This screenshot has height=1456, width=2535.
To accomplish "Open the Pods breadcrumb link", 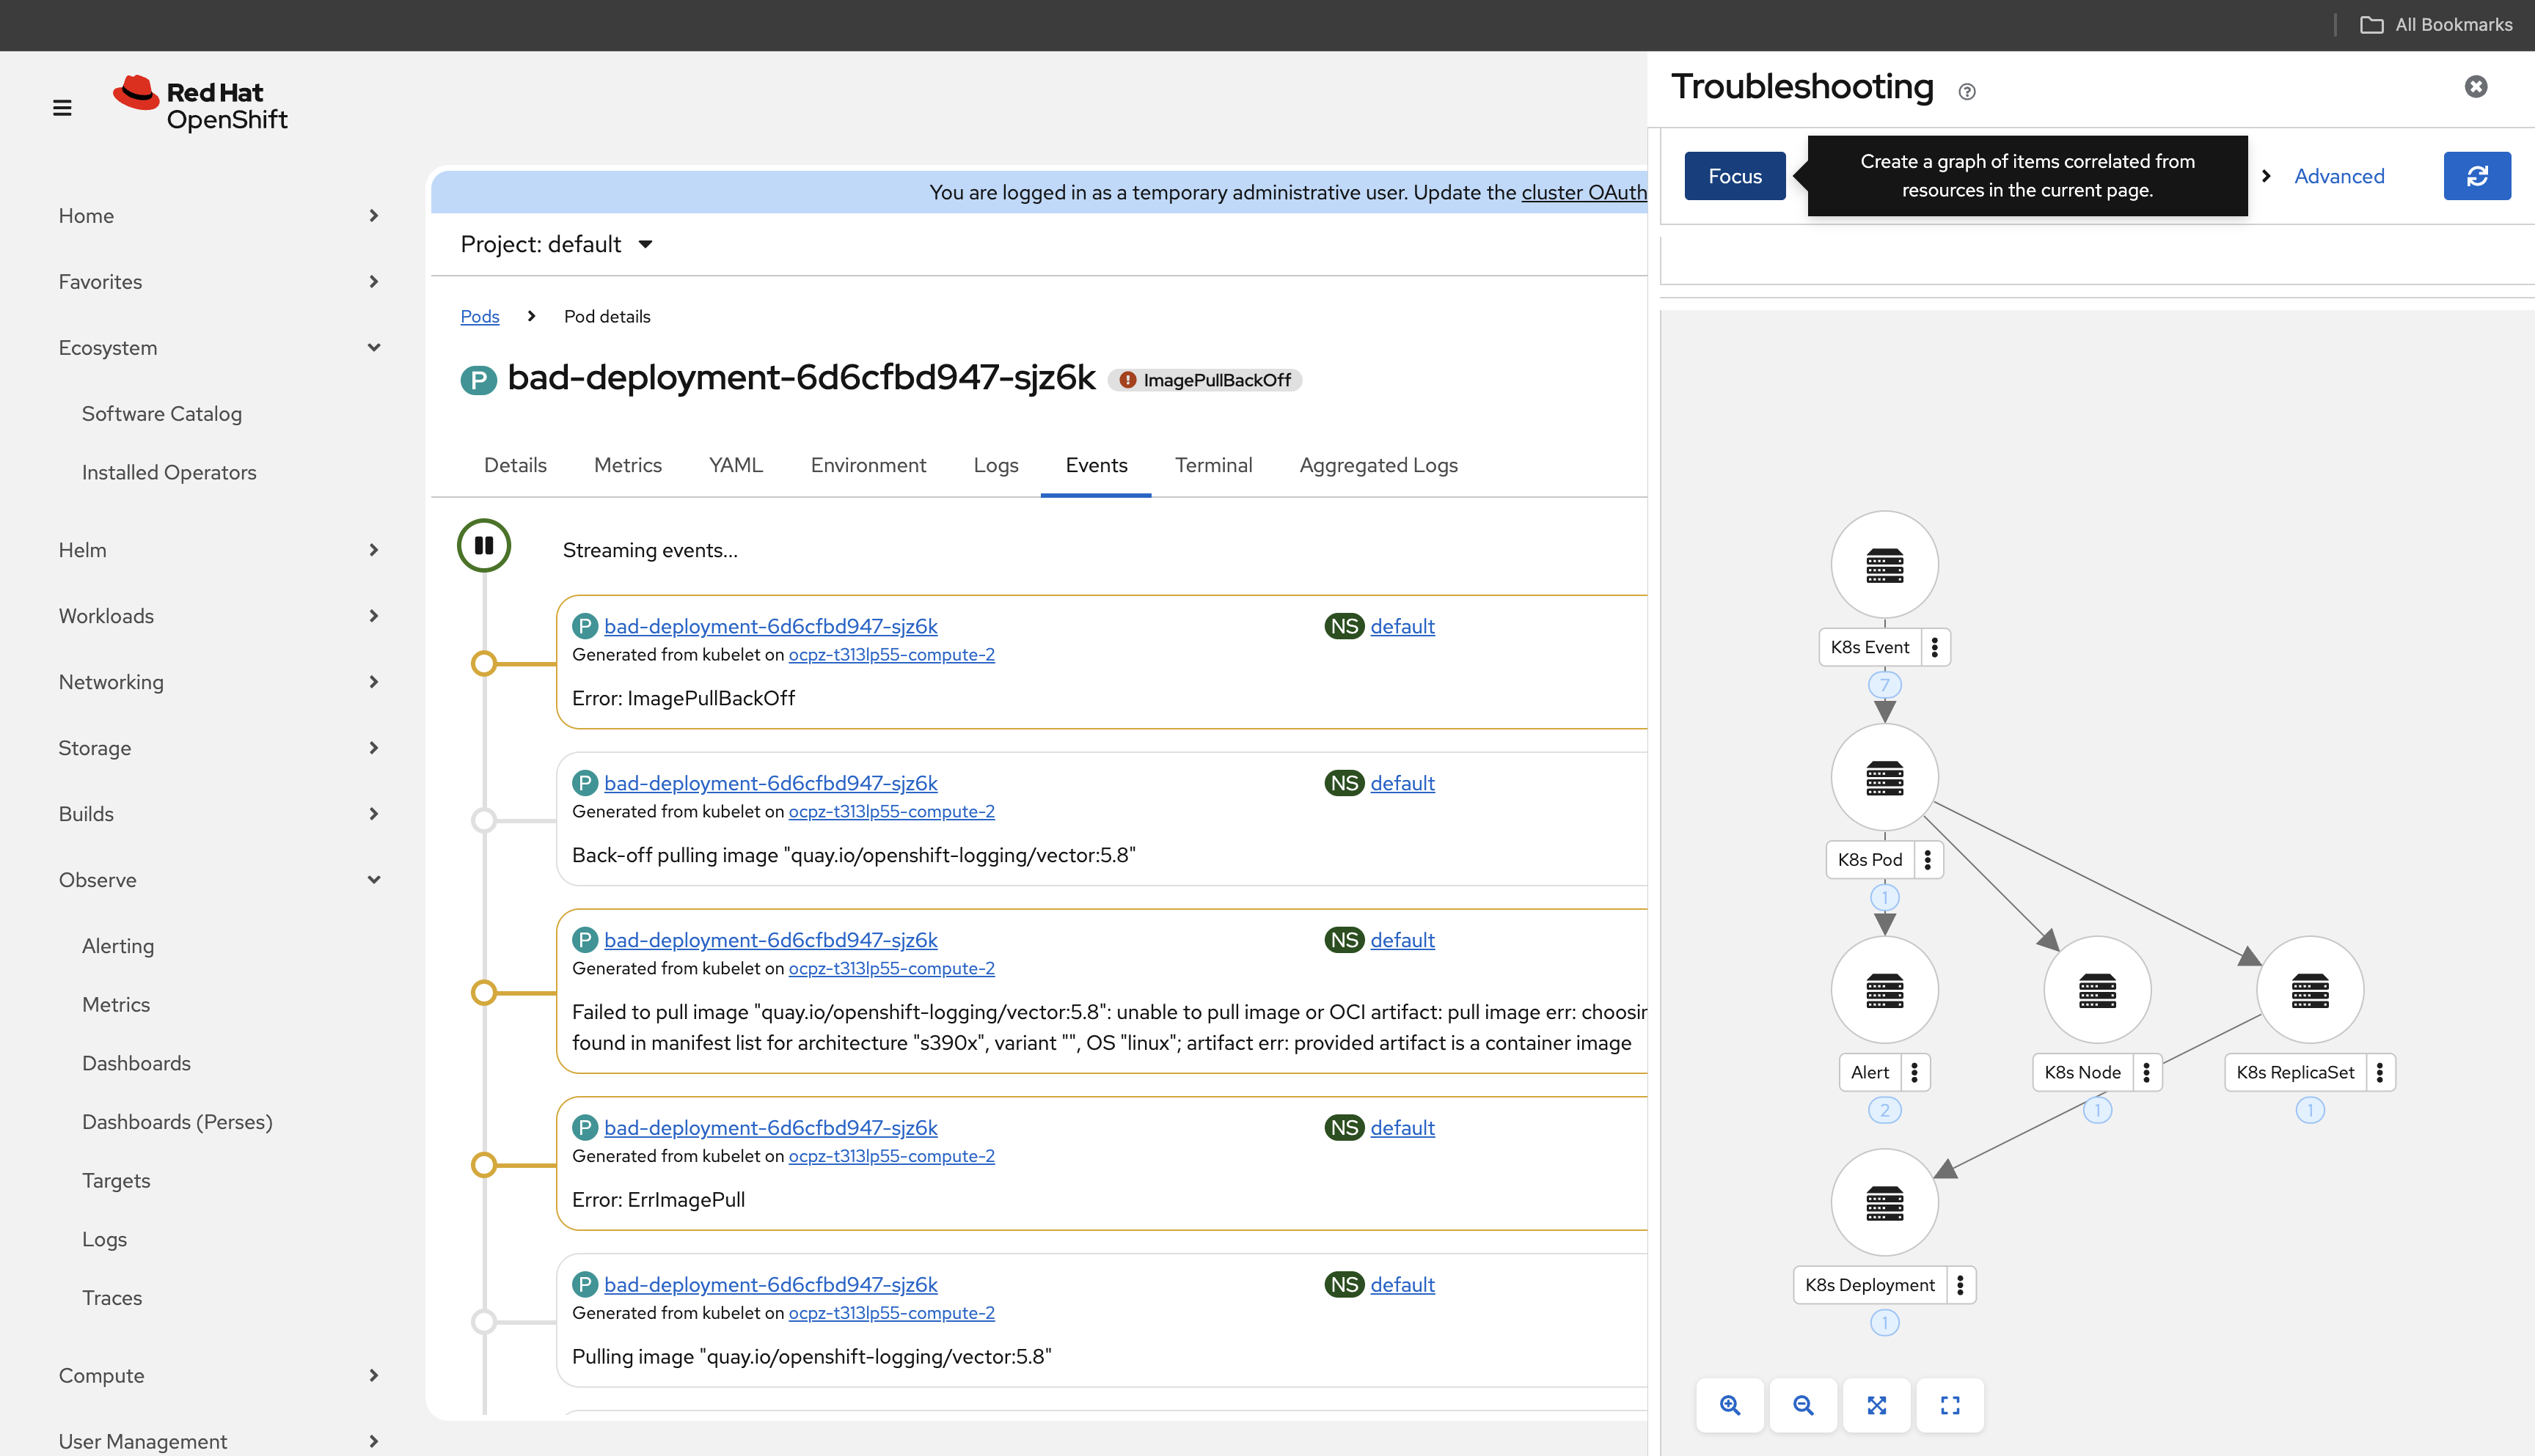I will (479, 316).
